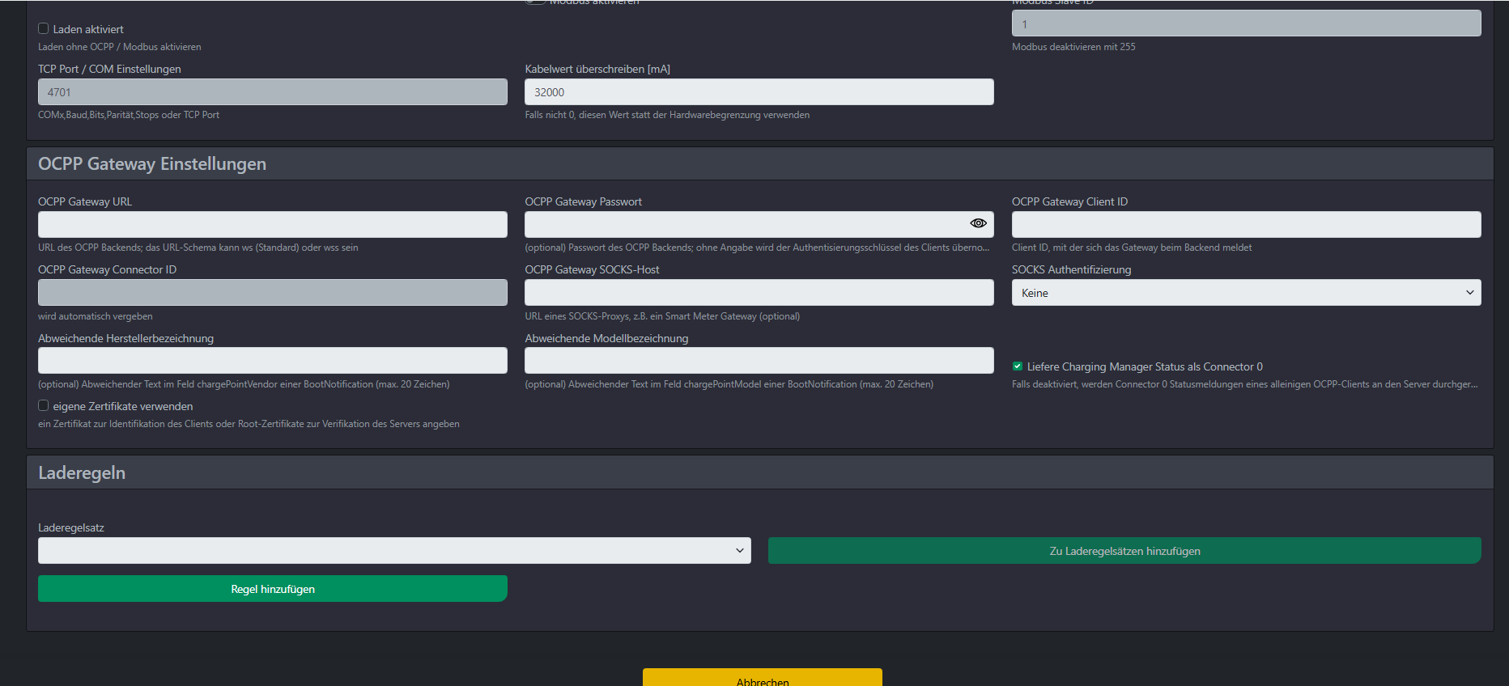
Task: Click Zu Laderegelsätzen hinzufügen button
Action: (x=1124, y=551)
